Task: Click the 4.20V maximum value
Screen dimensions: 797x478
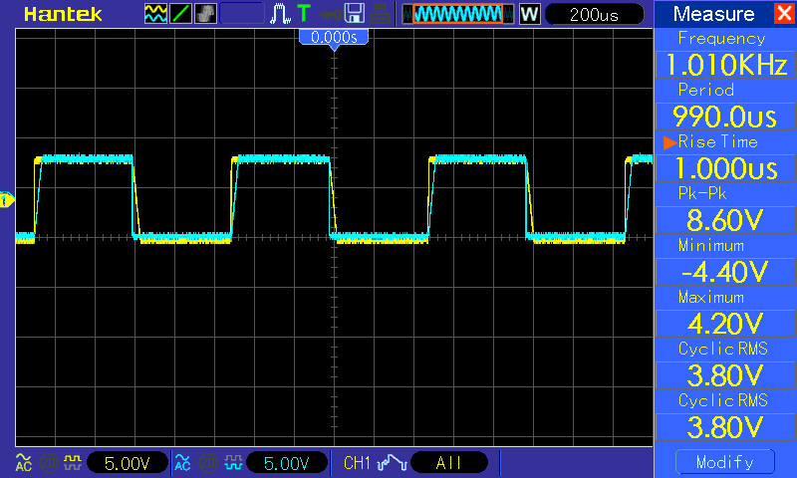Action: 725,324
